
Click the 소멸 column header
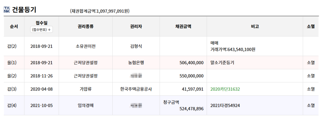click(x=311, y=26)
